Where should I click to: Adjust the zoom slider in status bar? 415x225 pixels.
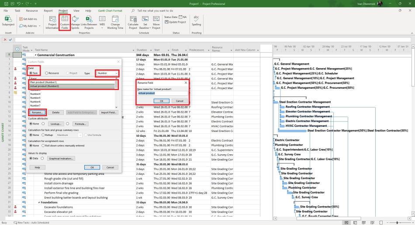point(397,223)
